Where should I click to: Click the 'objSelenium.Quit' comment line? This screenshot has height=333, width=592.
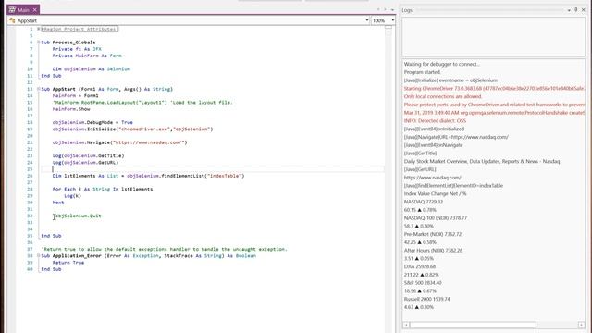click(x=77, y=216)
